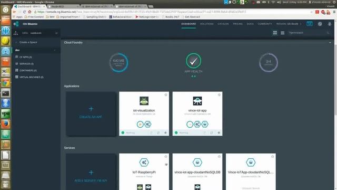
Task: Click Create a Space link
Action: 28,42
